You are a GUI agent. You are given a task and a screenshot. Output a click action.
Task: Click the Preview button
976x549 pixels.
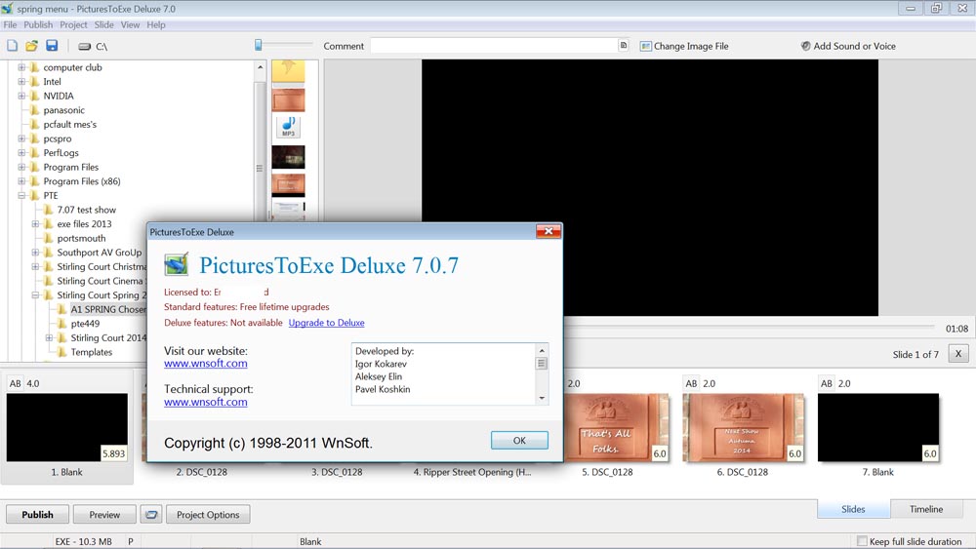click(104, 515)
